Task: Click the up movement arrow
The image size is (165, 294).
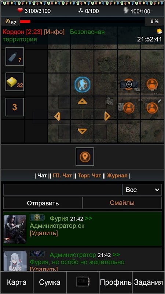Action: 82,102
